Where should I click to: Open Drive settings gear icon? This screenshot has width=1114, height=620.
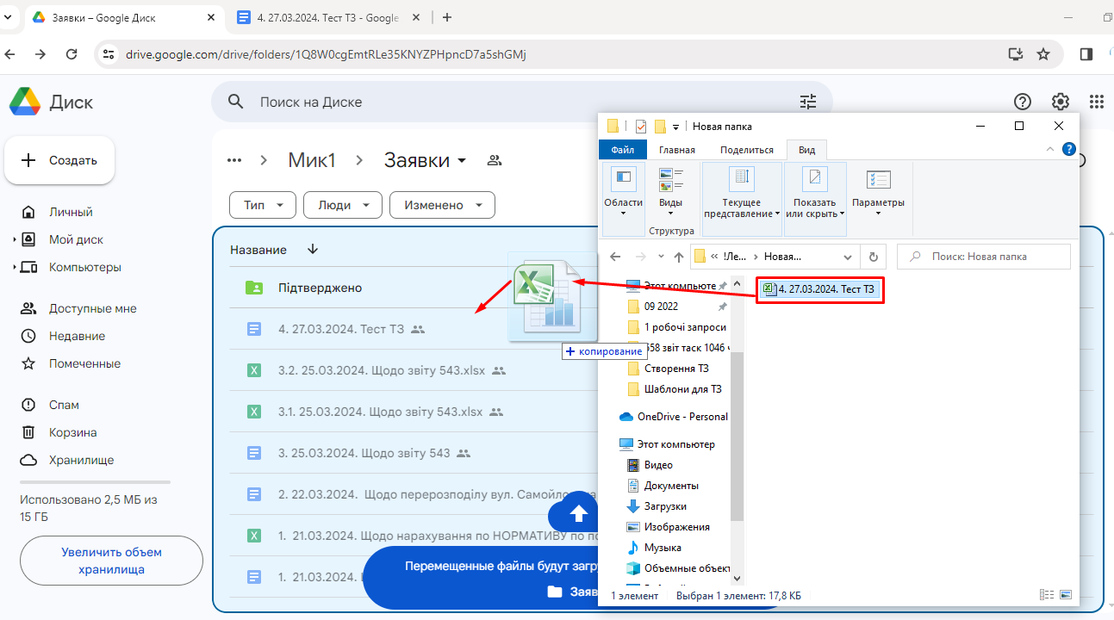pos(1060,102)
